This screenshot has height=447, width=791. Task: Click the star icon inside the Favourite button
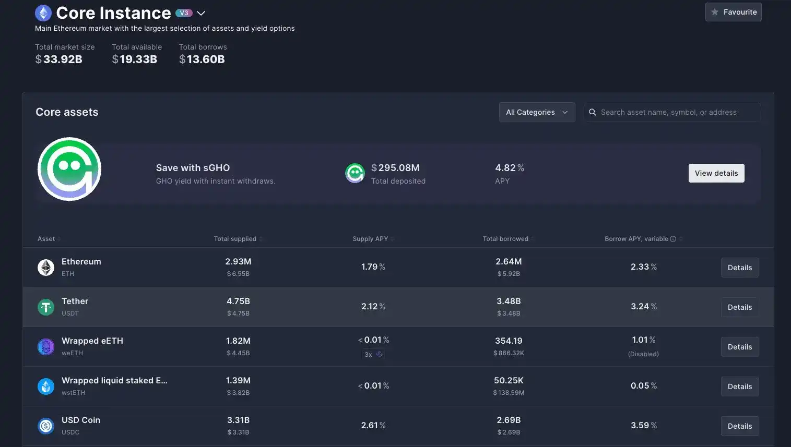coord(714,11)
